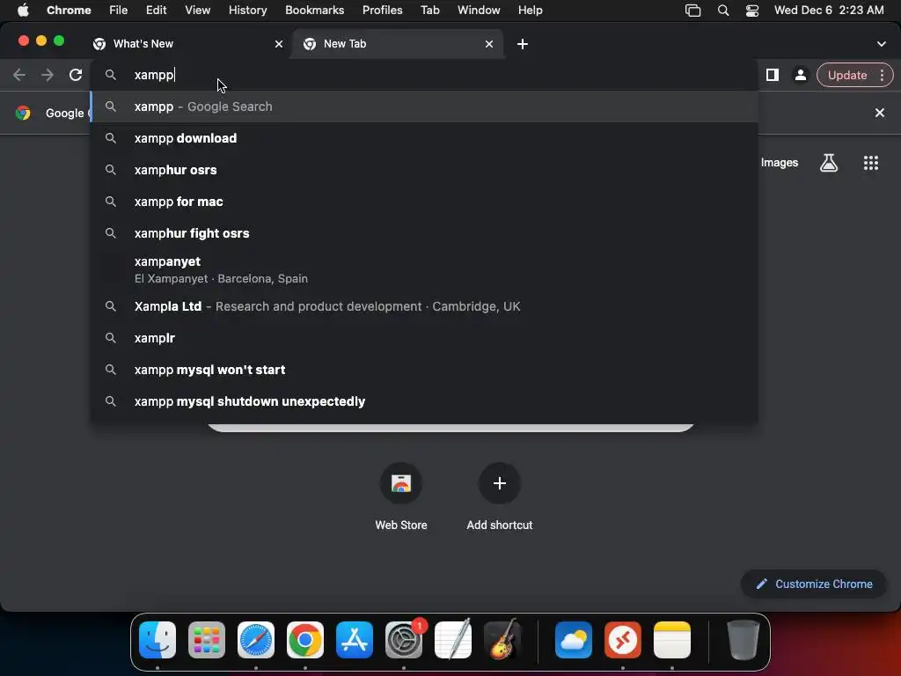Select 'xamplr' suggestion

[424, 338]
